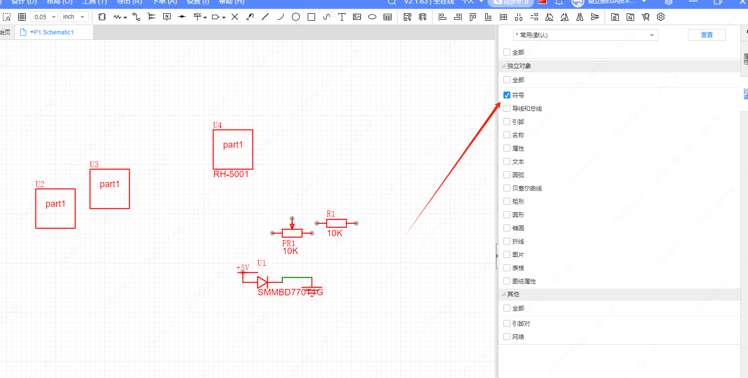Choose the straight line drawing tool
748x378 pixels.
click(265, 17)
